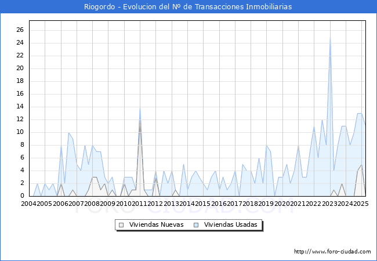The height and width of the screenshot is (261, 377).
Task: Click the y-axis label 20
Action: coord(20,68)
